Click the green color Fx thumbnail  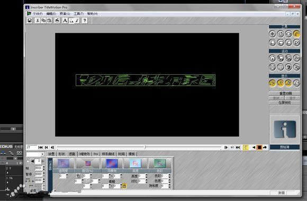(x=160, y=163)
